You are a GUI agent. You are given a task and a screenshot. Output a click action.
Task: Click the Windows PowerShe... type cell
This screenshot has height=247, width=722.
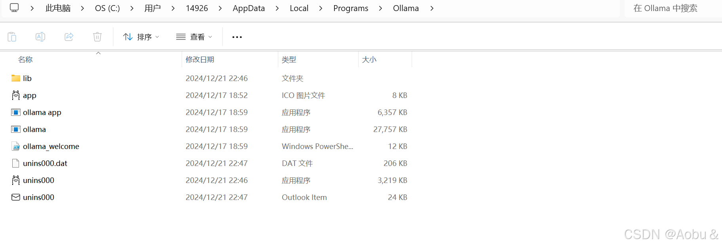pyautogui.click(x=317, y=146)
